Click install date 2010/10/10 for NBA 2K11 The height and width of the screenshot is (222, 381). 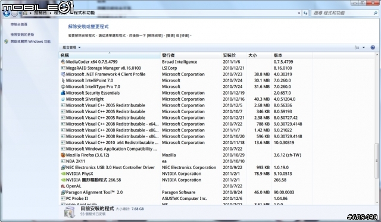[x=234, y=161]
